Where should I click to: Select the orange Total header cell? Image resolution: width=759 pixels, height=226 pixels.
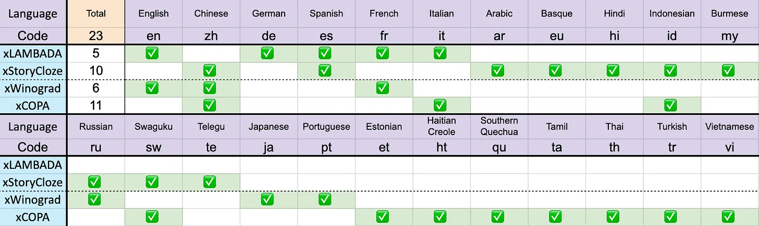pos(96,14)
